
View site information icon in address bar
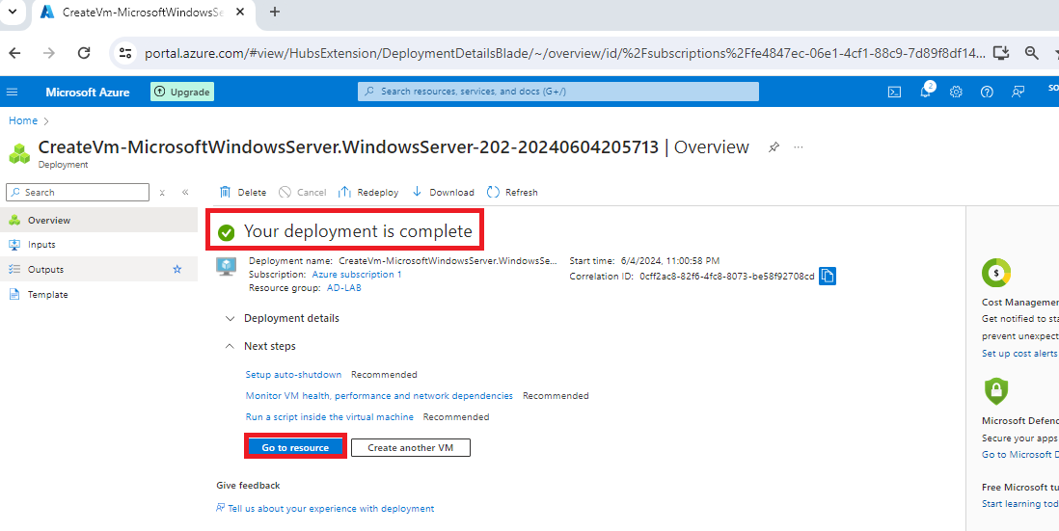tap(123, 53)
